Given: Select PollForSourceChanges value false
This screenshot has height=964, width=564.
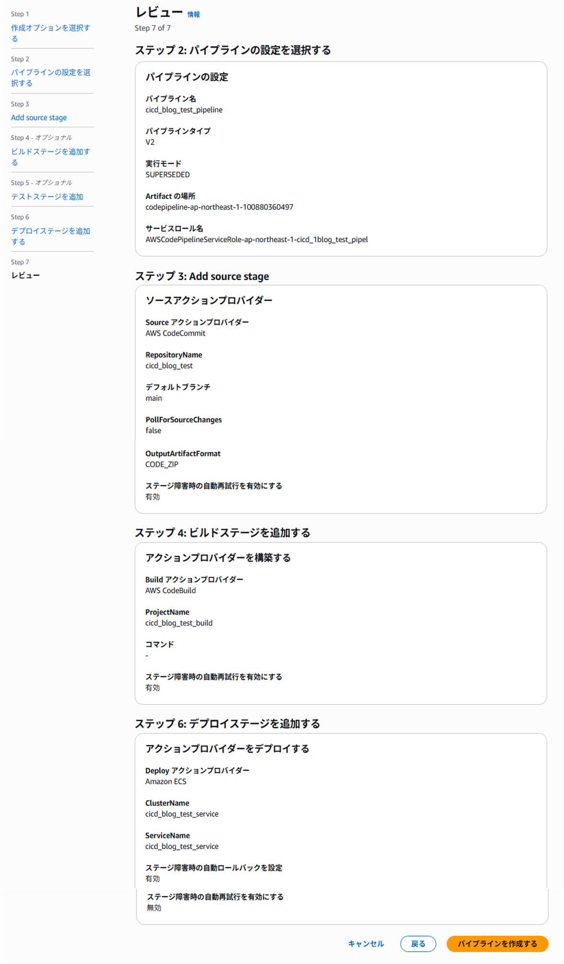Looking at the screenshot, I should [x=153, y=430].
